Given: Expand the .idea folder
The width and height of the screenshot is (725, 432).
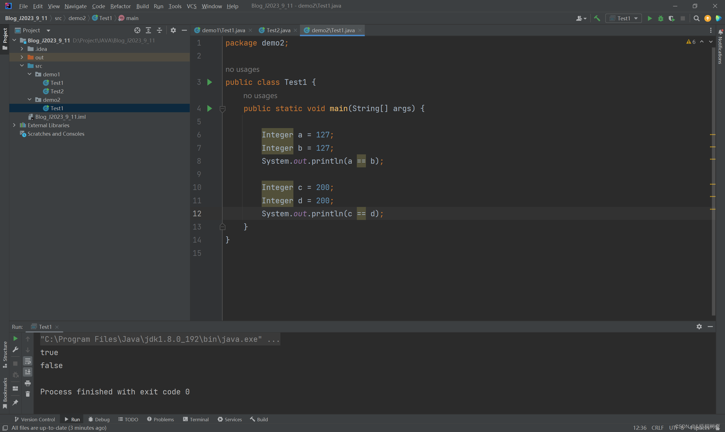Looking at the screenshot, I should (22, 49).
